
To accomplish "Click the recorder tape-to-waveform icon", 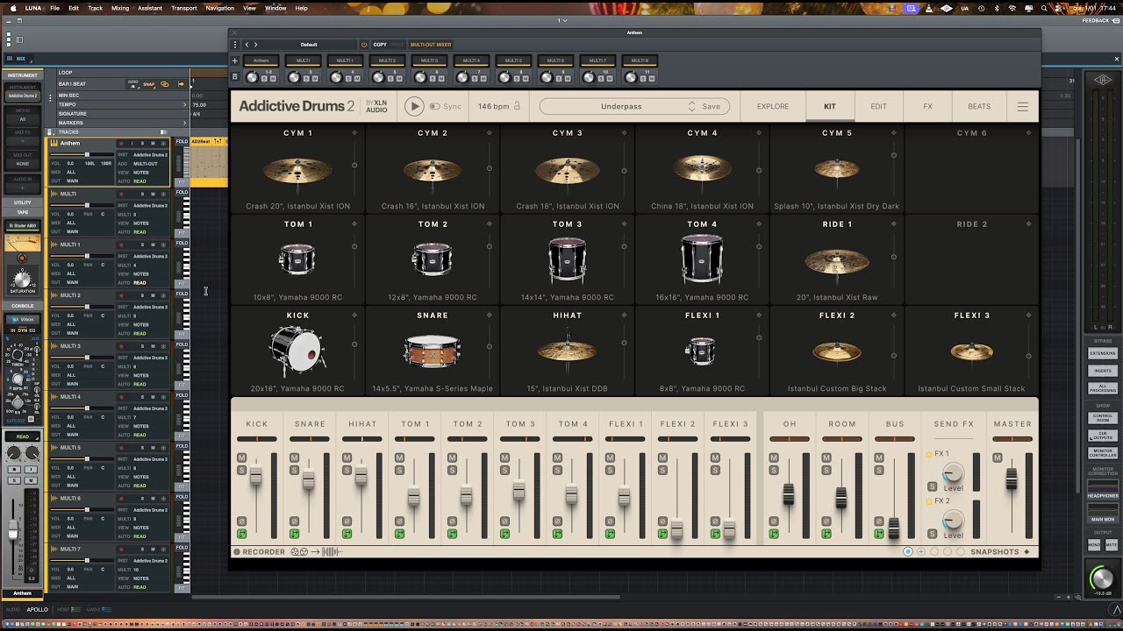I will point(316,552).
